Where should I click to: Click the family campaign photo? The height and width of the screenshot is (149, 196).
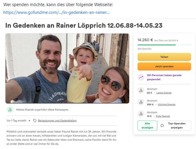pyautogui.click(x=67, y=68)
